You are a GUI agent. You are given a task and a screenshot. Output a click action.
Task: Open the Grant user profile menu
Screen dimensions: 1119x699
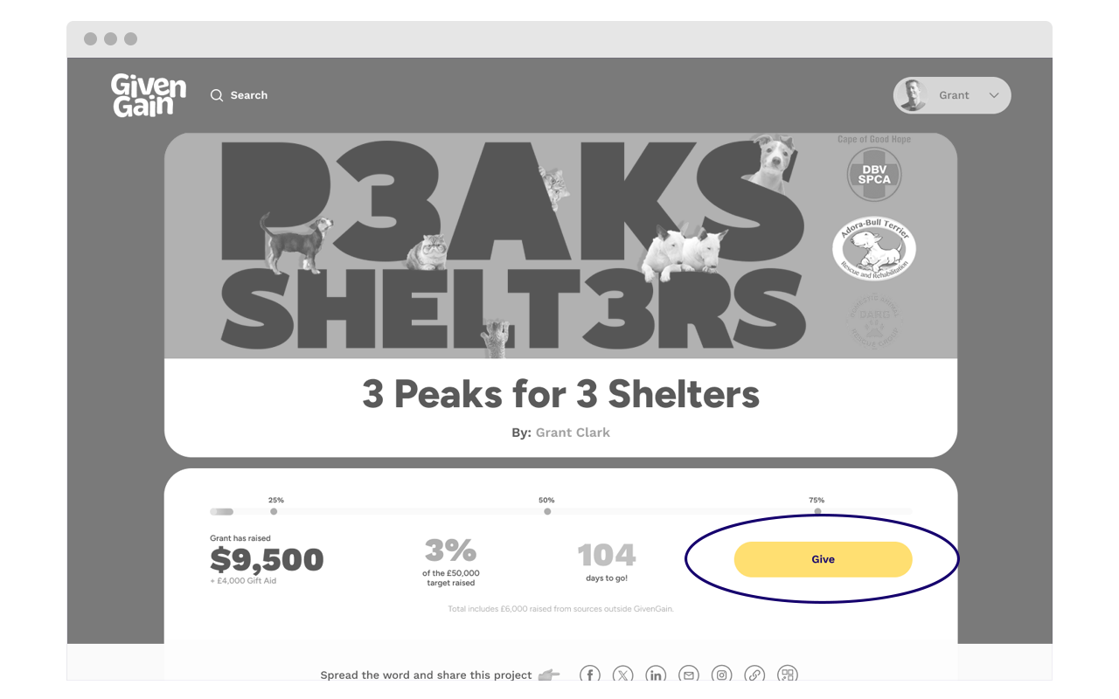tap(952, 95)
